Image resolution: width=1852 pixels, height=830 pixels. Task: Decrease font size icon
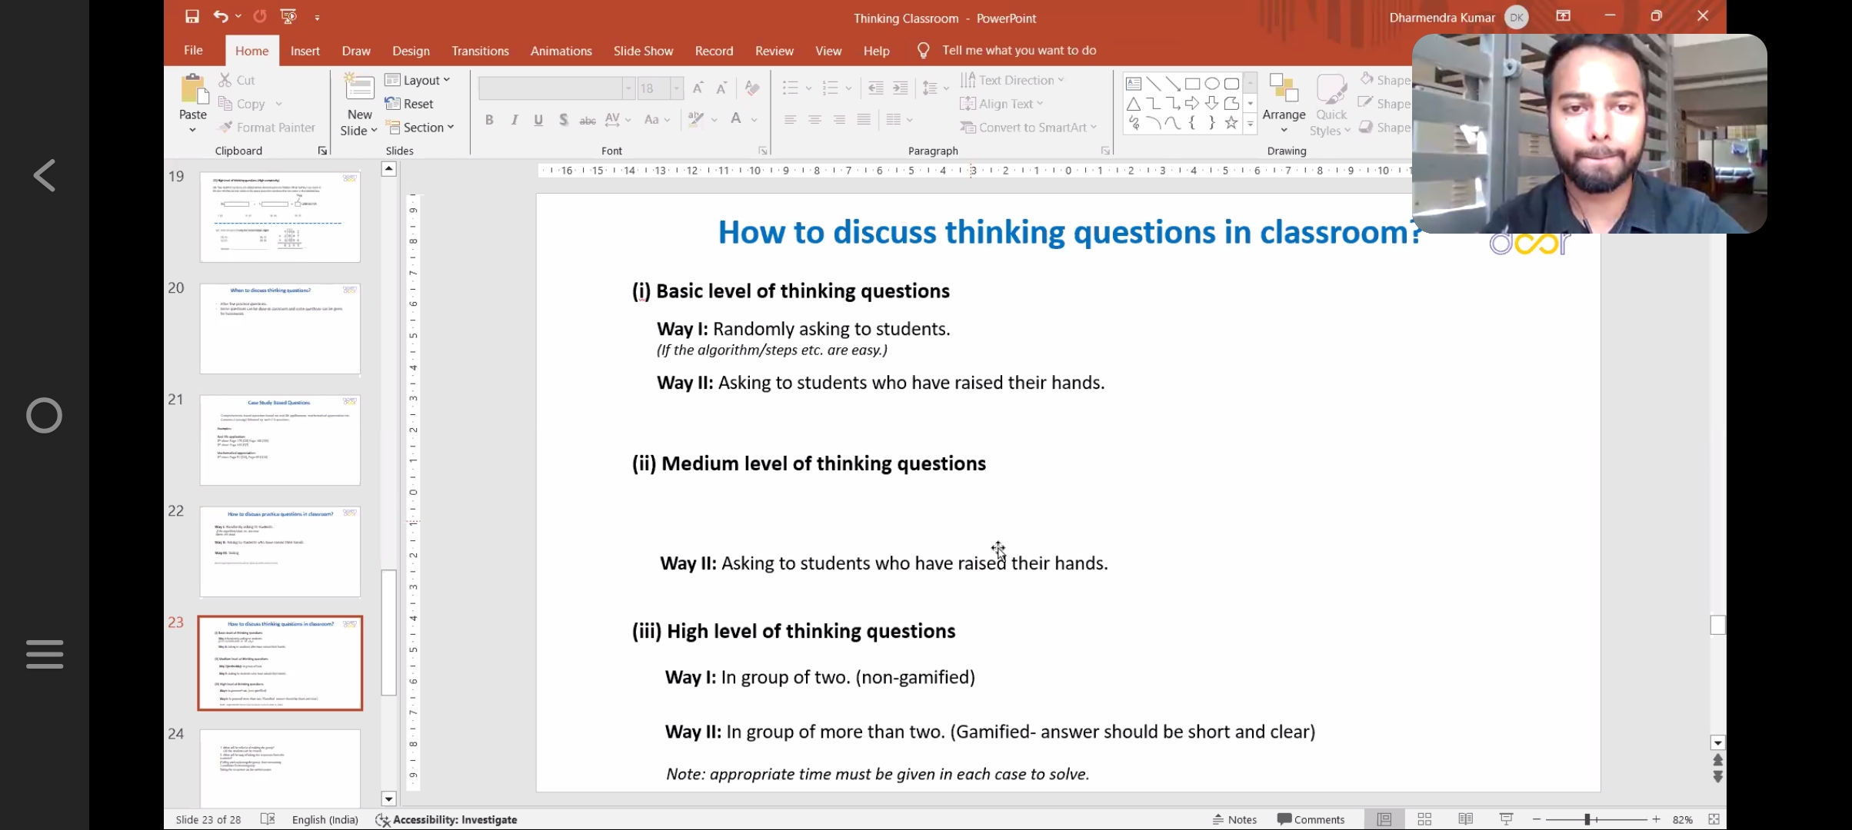tap(721, 88)
